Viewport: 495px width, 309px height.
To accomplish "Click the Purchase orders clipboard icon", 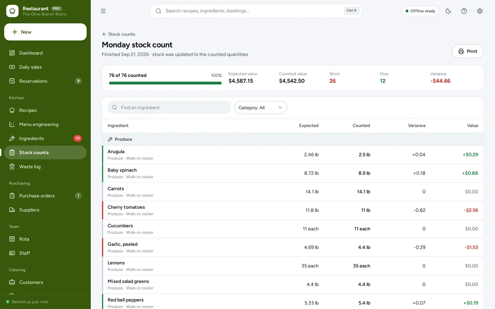I will [x=12, y=196].
